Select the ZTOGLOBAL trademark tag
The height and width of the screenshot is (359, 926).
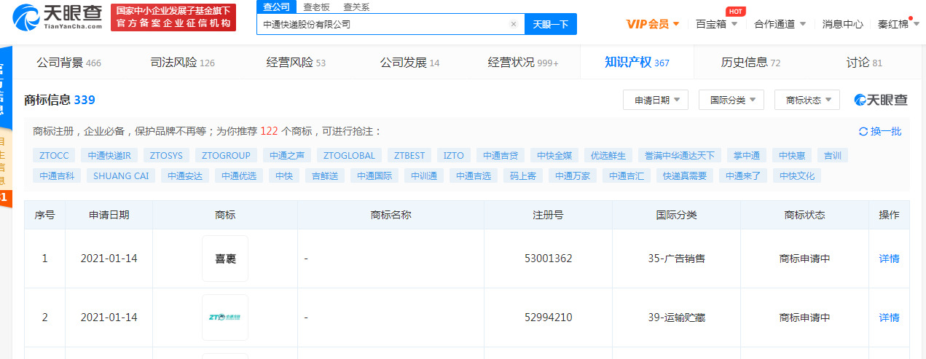pyautogui.click(x=349, y=155)
